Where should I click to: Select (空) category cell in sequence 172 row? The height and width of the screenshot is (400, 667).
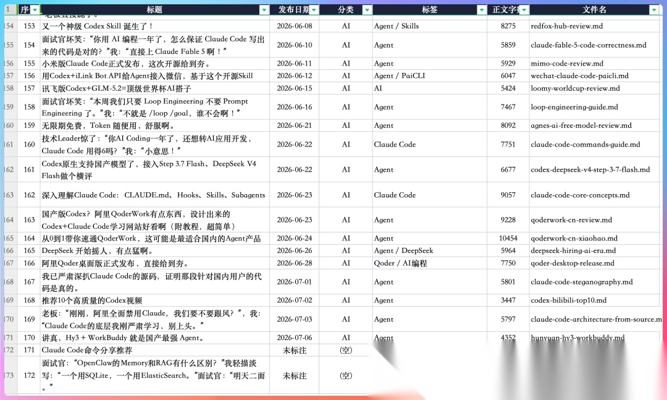pyautogui.click(x=346, y=376)
